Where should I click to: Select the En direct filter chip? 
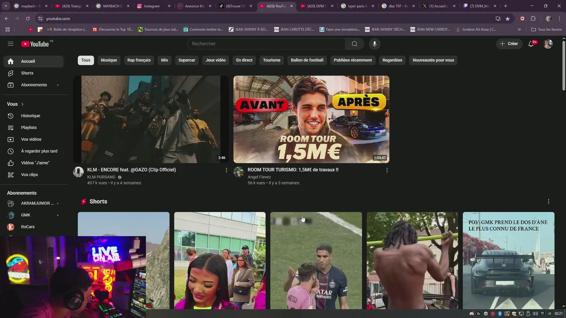tap(244, 60)
